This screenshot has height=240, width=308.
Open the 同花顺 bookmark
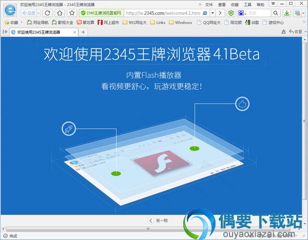pos(233,23)
